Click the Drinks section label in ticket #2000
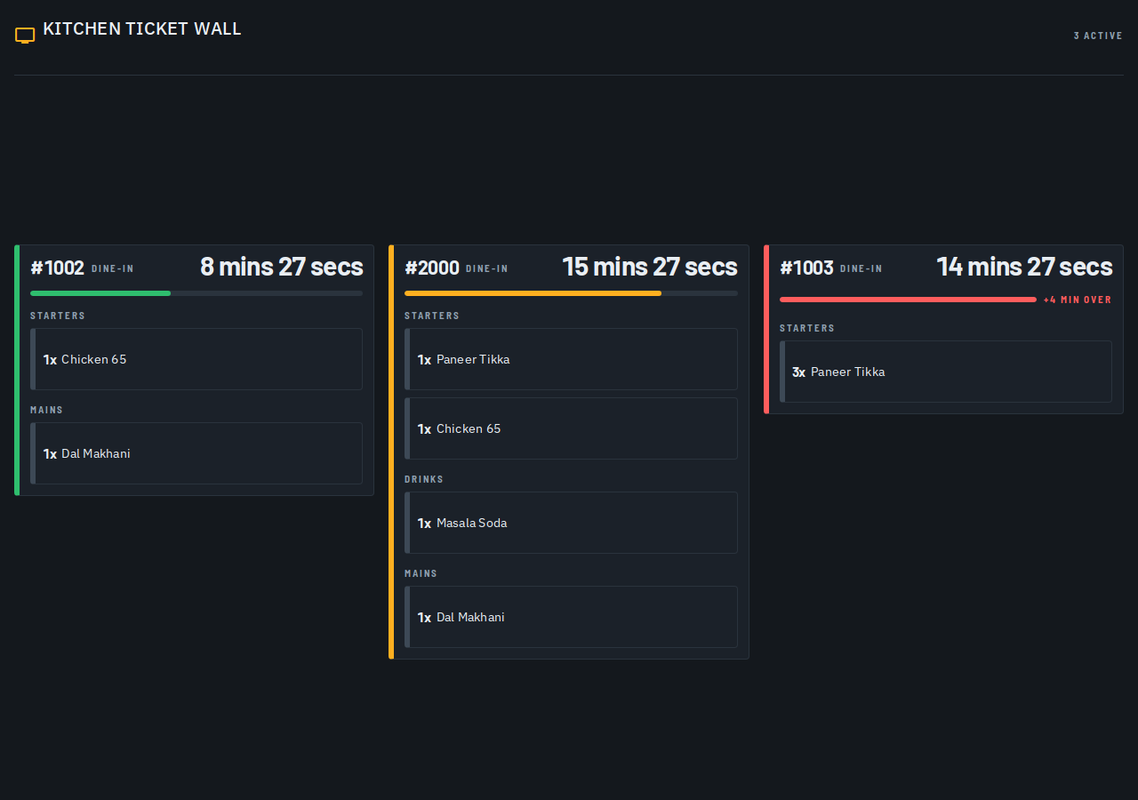 [x=424, y=479]
